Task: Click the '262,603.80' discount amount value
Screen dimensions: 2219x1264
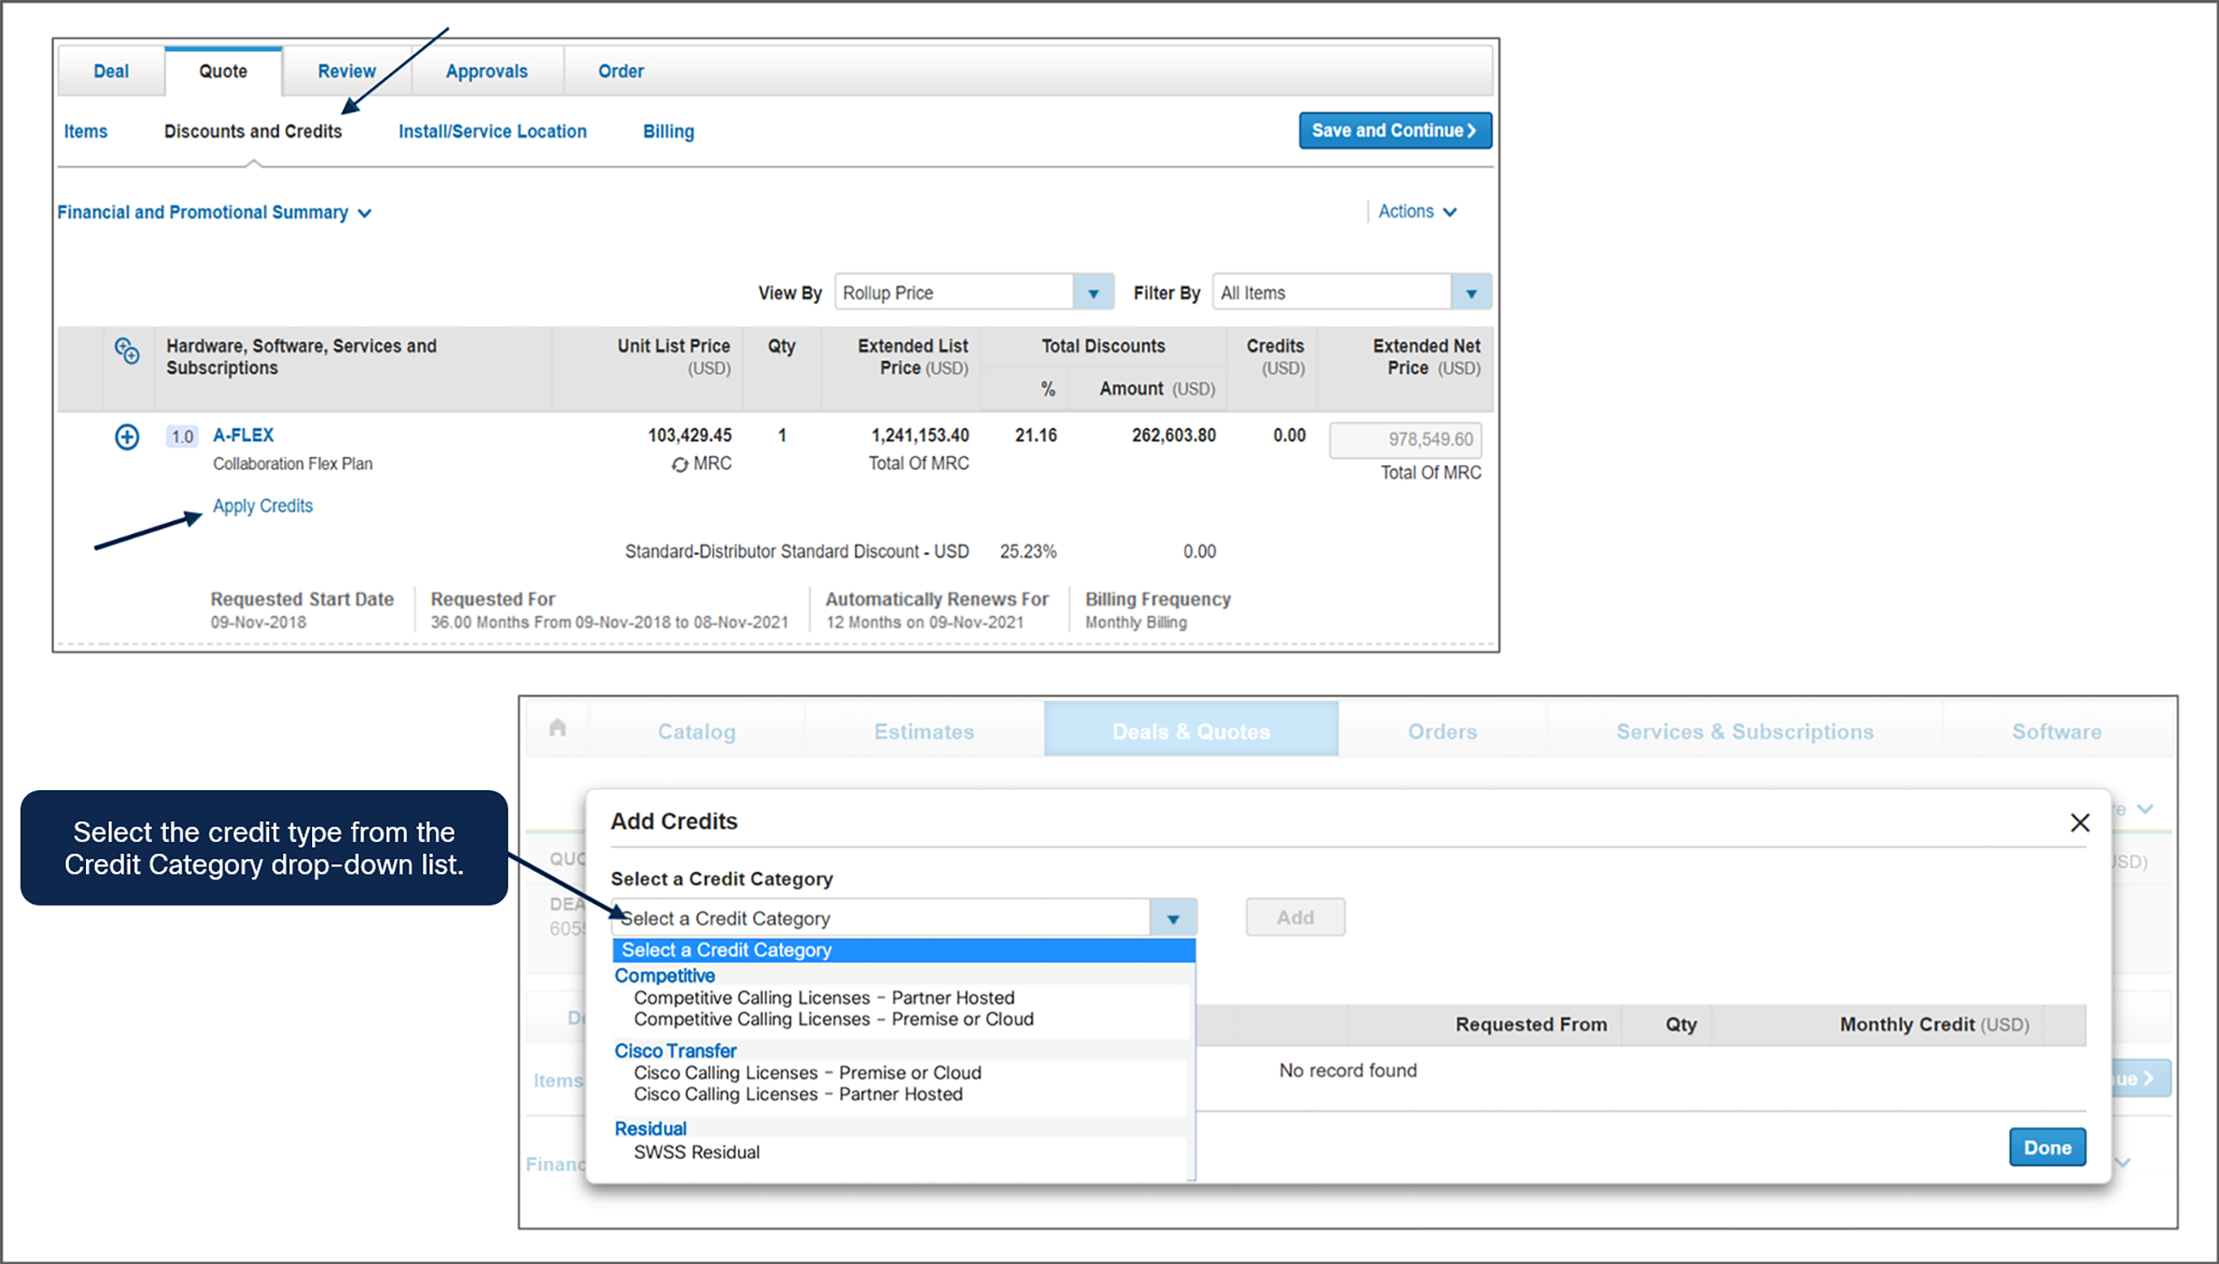Action: click(x=1173, y=436)
